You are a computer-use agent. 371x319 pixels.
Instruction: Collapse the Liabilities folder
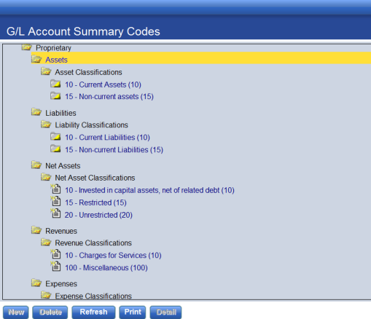(36, 112)
